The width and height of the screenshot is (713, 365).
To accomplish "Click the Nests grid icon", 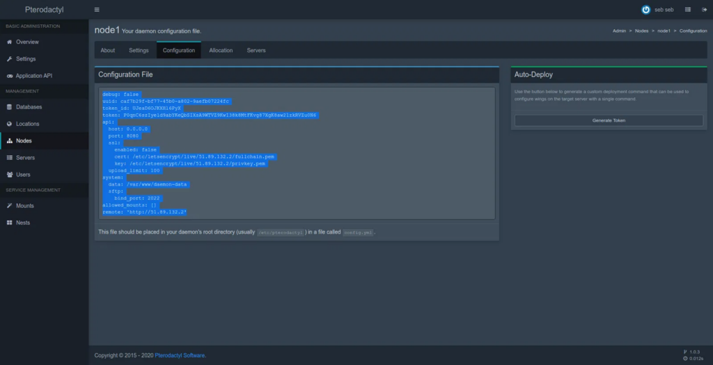I will click(9, 222).
